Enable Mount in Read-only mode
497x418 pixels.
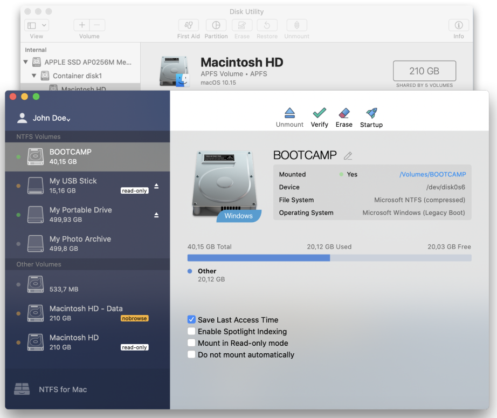pyautogui.click(x=191, y=343)
